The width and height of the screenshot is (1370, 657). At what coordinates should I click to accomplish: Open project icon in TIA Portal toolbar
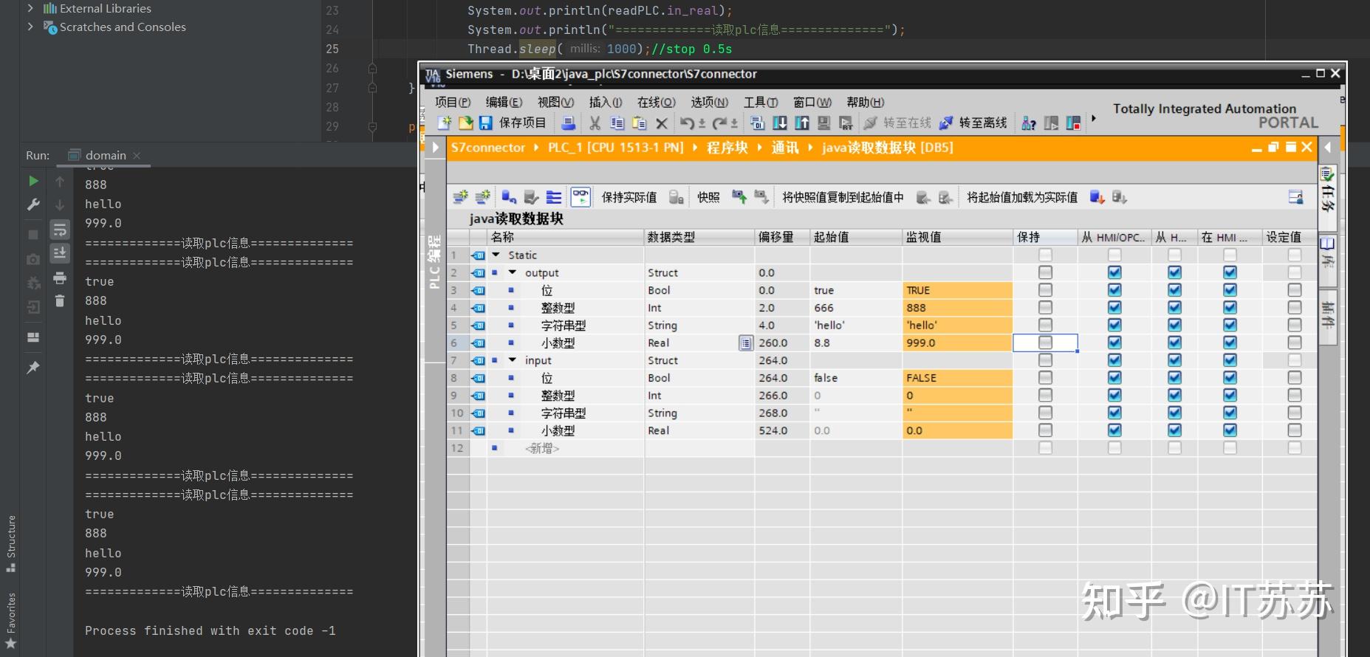[465, 123]
